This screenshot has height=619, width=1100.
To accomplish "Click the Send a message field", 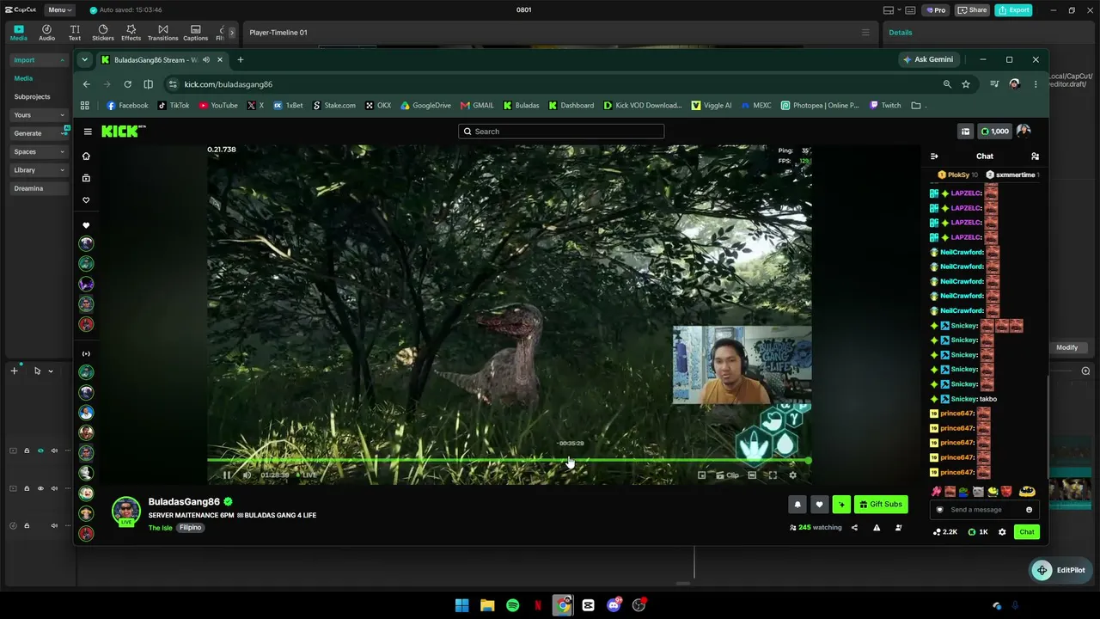I will 983,510.
